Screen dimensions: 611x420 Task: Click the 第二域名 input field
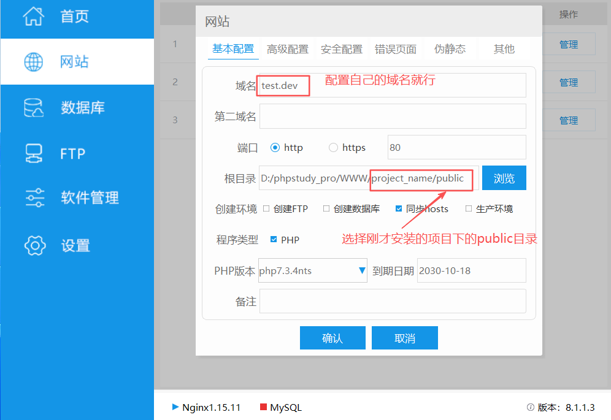393,116
